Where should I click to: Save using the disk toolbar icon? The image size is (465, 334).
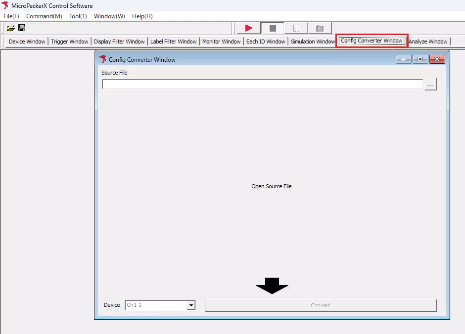click(21, 28)
